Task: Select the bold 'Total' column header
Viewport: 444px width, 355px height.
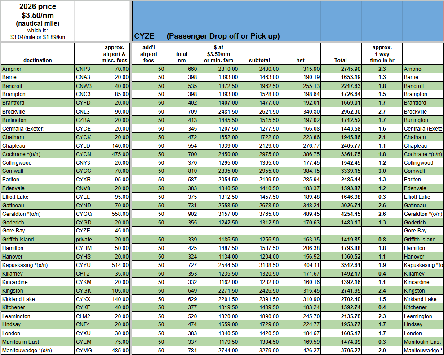Action: coord(340,60)
